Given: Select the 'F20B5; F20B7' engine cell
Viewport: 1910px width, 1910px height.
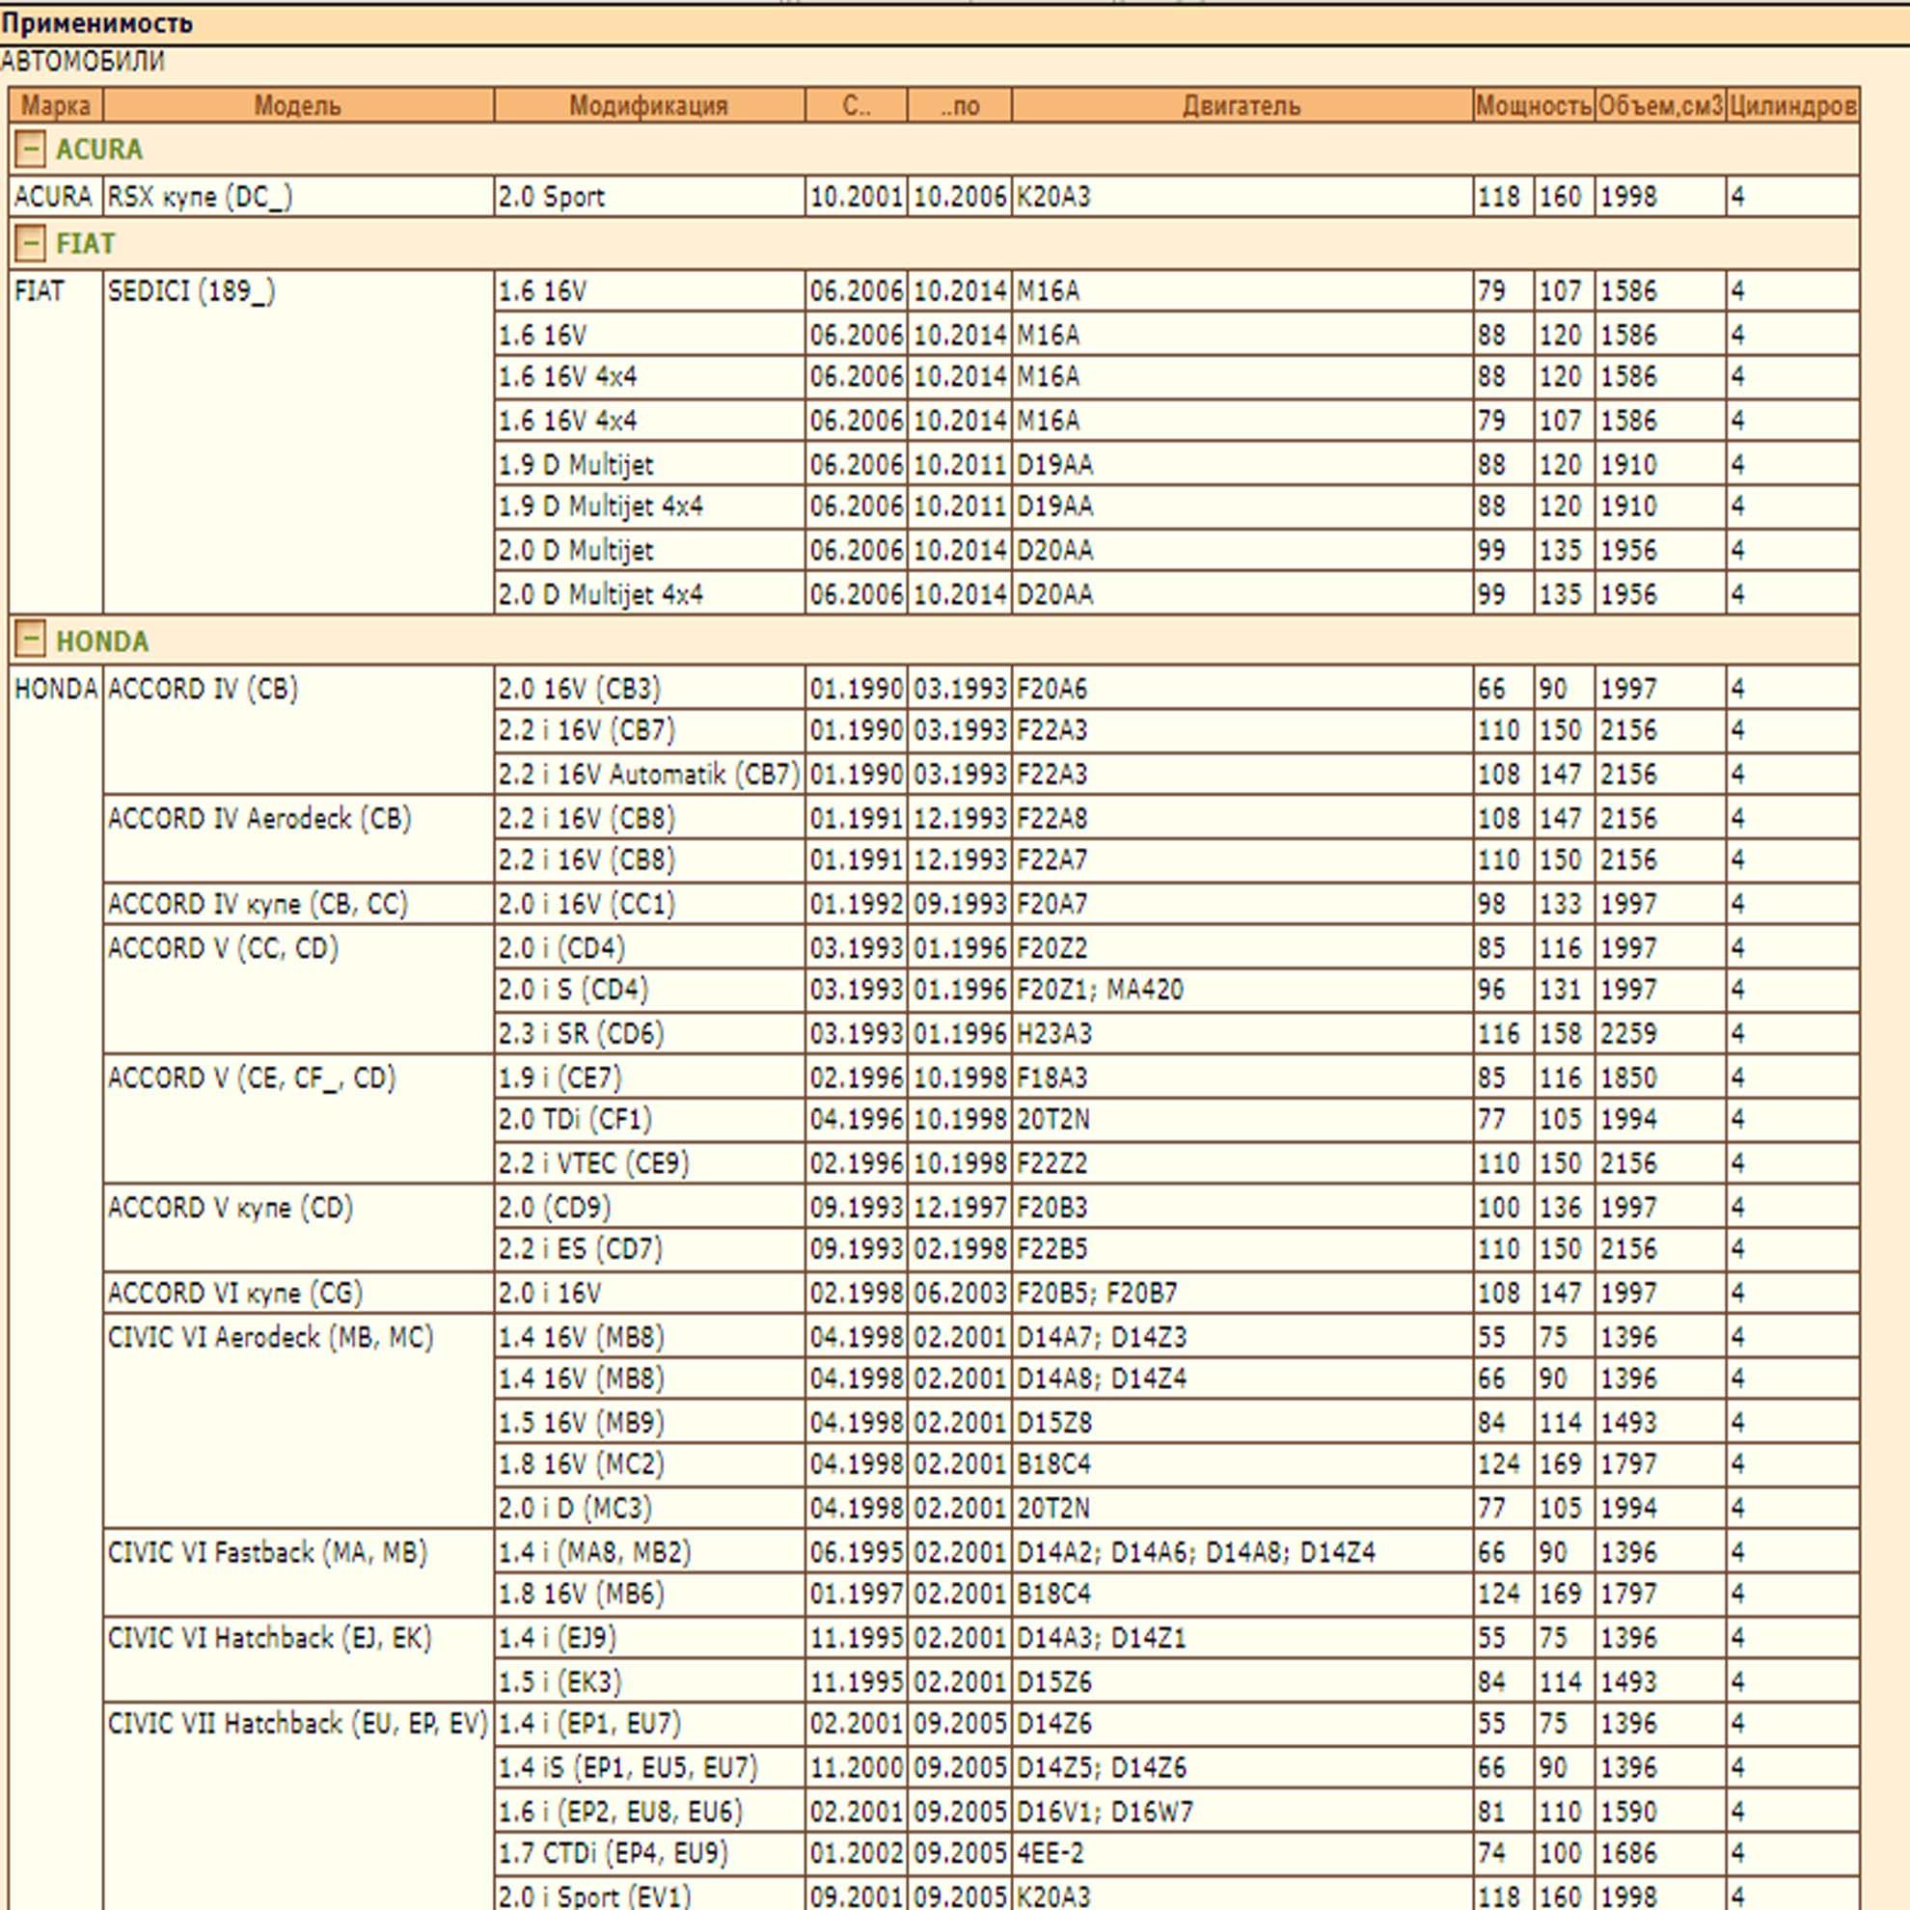Looking at the screenshot, I should pos(1241,1293).
